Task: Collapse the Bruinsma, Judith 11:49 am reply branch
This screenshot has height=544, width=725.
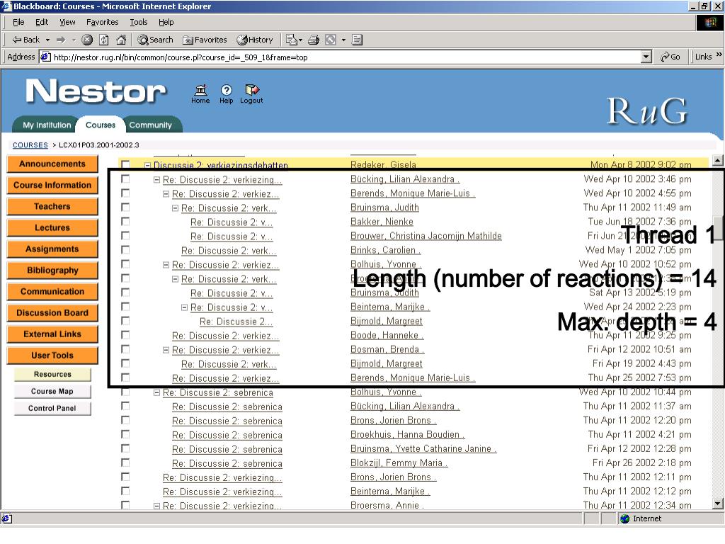Action: 176,208
